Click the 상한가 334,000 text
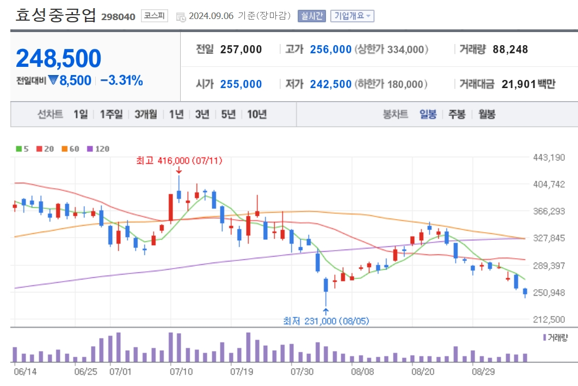Viewport: 578px width, 386px height. pos(391,49)
